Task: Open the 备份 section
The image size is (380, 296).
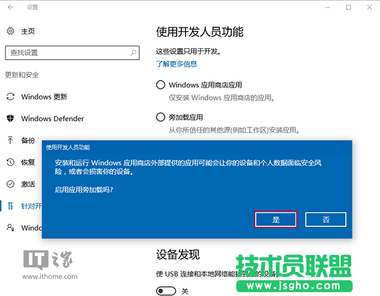Action: [x=28, y=141]
